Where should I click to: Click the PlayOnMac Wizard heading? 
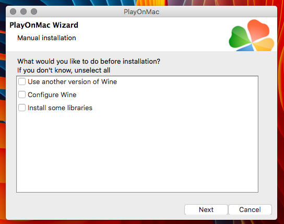[44, 25]
